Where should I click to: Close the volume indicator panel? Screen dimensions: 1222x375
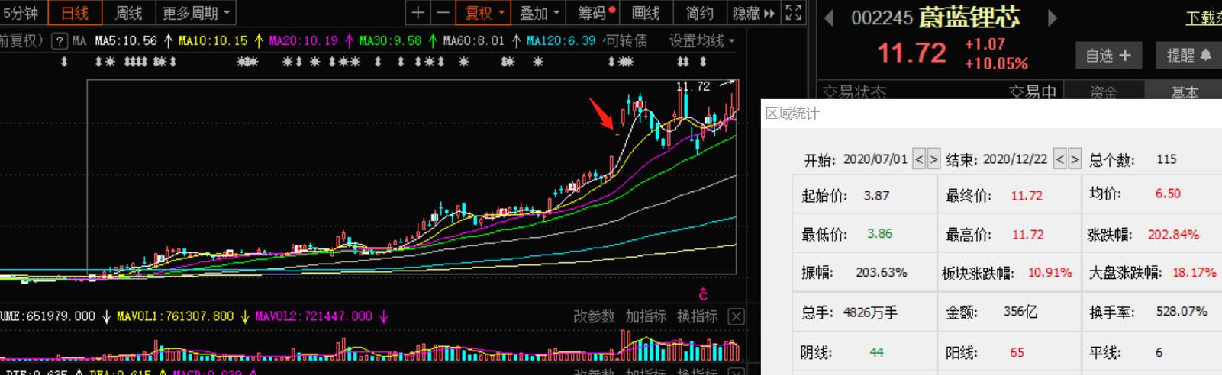click(x=736, y=316)
